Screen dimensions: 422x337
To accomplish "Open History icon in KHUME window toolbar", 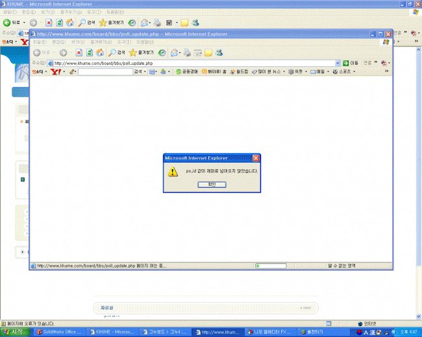I will point(132,23).
